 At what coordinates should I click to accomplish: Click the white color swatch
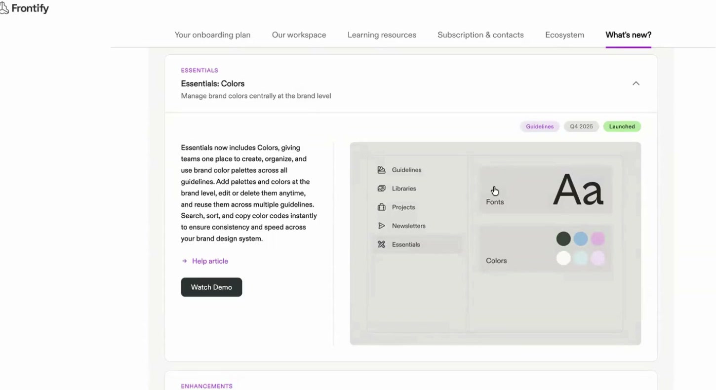click(x=563, y=258)
